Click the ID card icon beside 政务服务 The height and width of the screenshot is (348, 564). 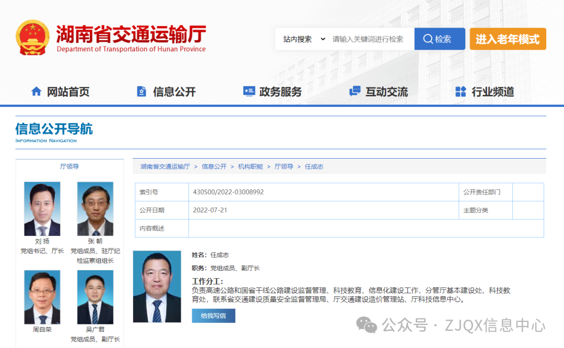(x=249, y=92)
